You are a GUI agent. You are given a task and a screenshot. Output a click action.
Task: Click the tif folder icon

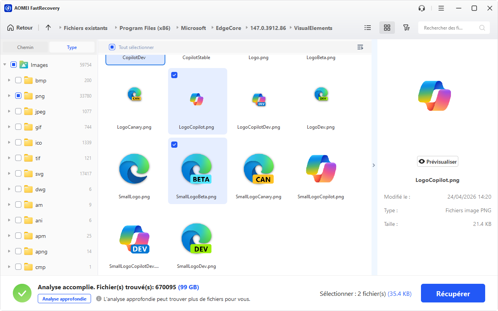point(28,158)
